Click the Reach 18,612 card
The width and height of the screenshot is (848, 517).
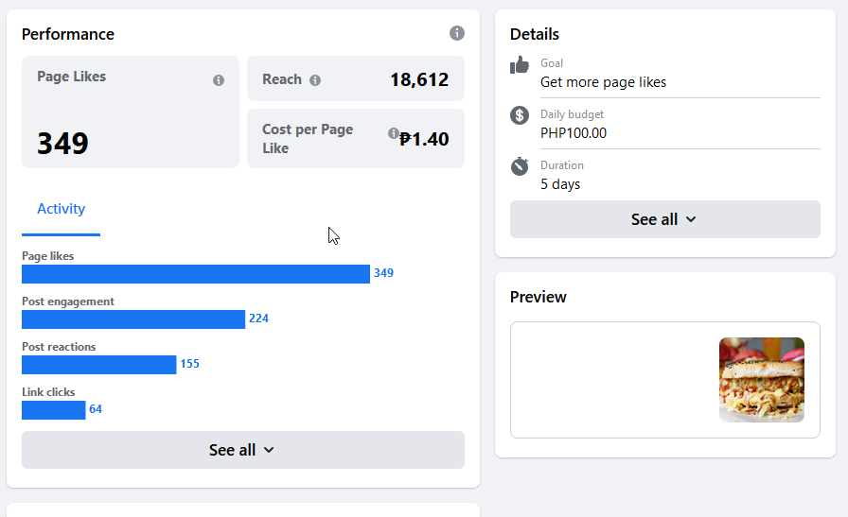(x=356, y=78)
